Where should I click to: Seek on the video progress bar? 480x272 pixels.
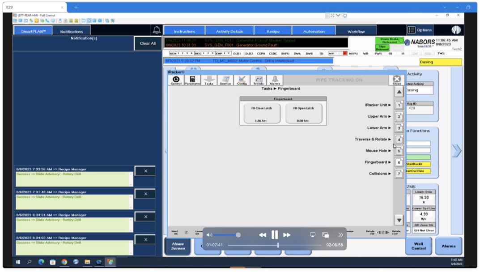(275, 245)
